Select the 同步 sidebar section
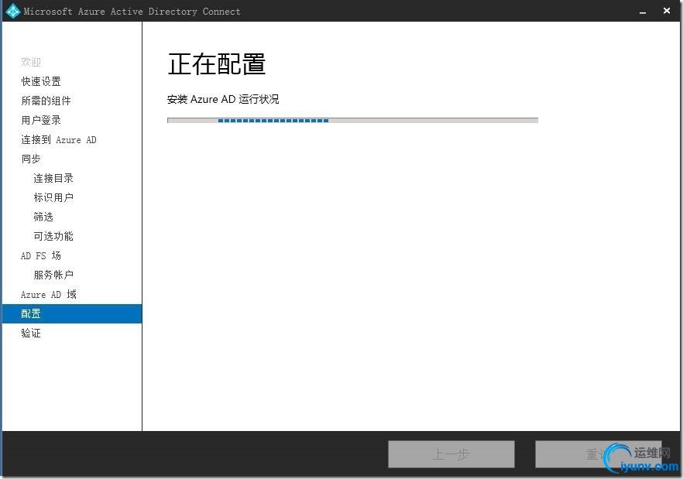 tap(30, 159)
